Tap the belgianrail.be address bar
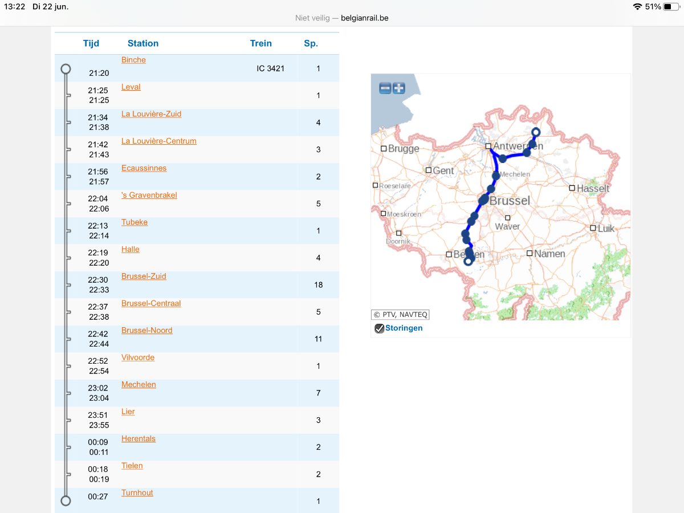 342,18
